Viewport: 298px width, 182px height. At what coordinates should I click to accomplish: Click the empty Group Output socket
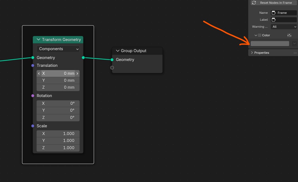112,68
